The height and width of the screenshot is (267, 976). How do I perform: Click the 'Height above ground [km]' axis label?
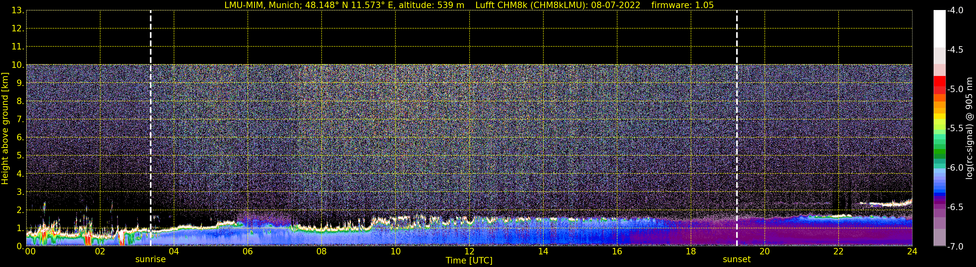(5, 129)
